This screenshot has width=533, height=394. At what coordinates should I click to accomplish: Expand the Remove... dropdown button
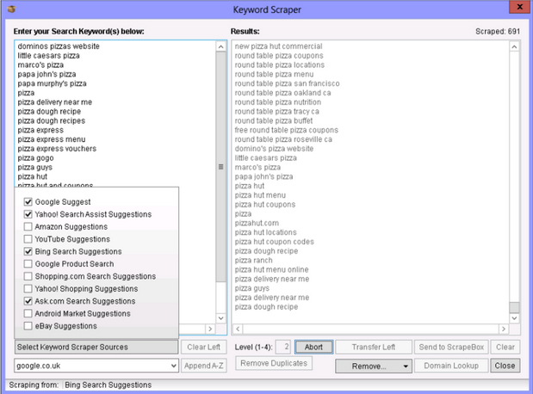click(374, 366)
